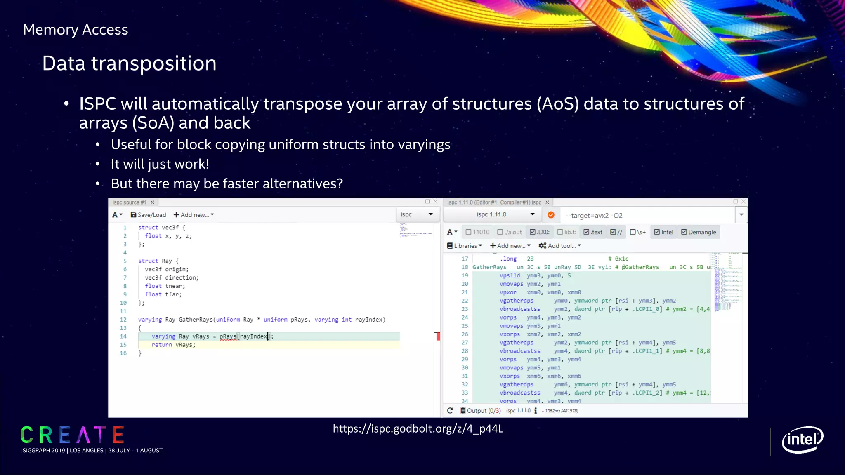Click vxorps instruction on assembly line 26
This screenshot has height=475, width=845.
point(510,334)
